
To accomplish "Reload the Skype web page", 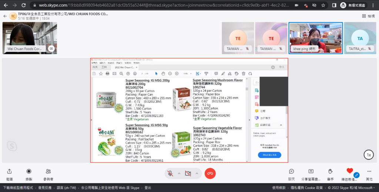I will point(23,5).
